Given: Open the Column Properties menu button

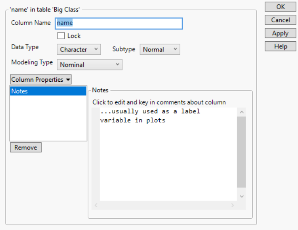Looking at the screenshot, I should [x=41, y=80].
